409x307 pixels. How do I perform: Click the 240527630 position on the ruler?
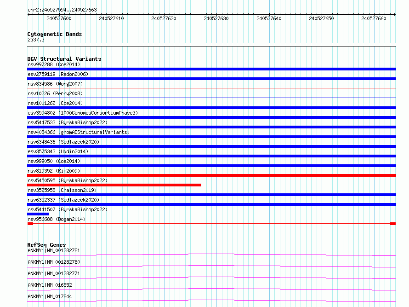216,18
